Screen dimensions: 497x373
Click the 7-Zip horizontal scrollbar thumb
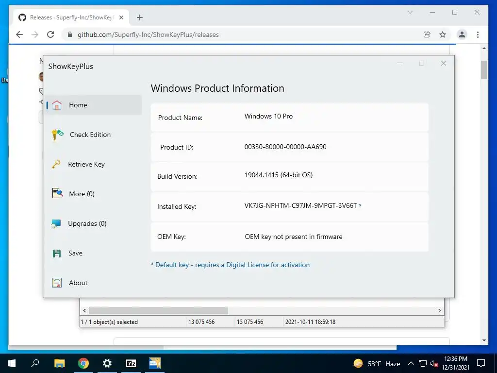(x=158, y=310)
